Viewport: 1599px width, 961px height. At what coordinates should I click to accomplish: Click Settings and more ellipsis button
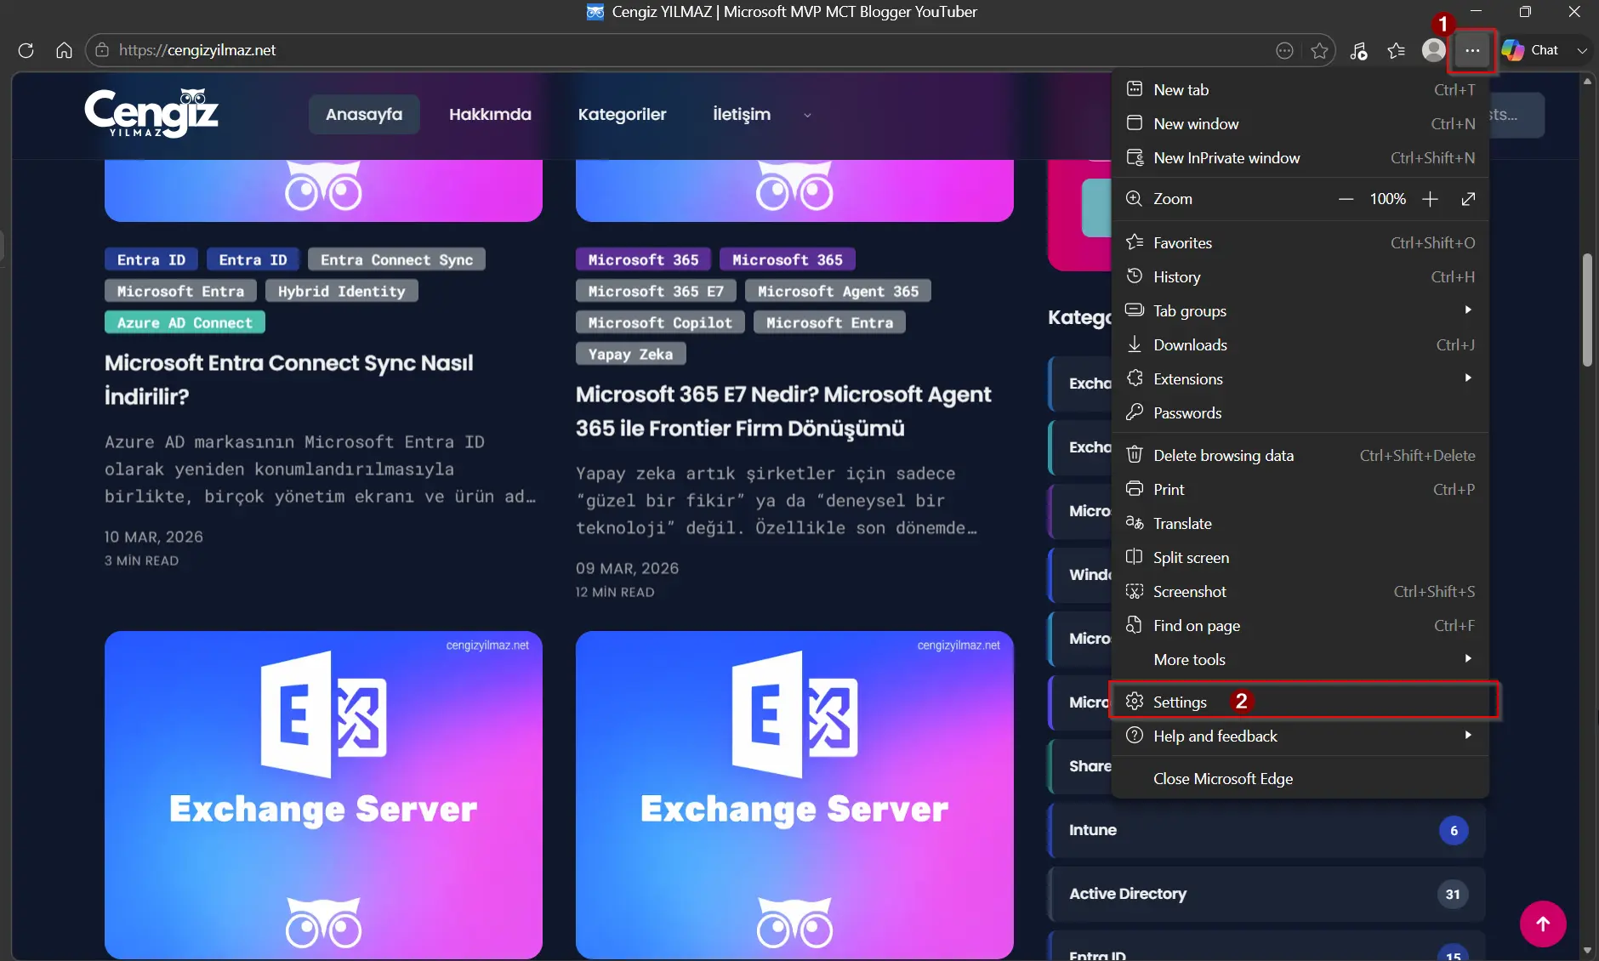pyautogui.click(x=1472, y=50)
